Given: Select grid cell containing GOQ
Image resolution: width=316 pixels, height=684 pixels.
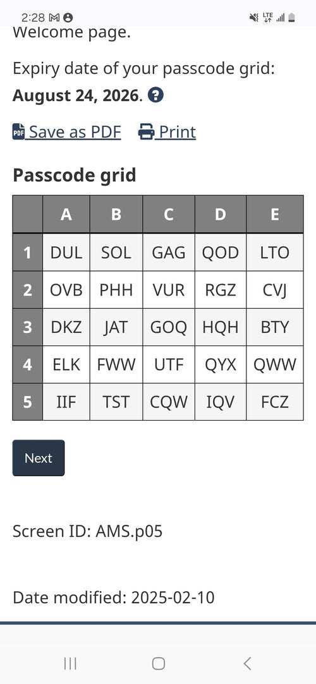Looking at the screenshot, I should click(169, 327).
